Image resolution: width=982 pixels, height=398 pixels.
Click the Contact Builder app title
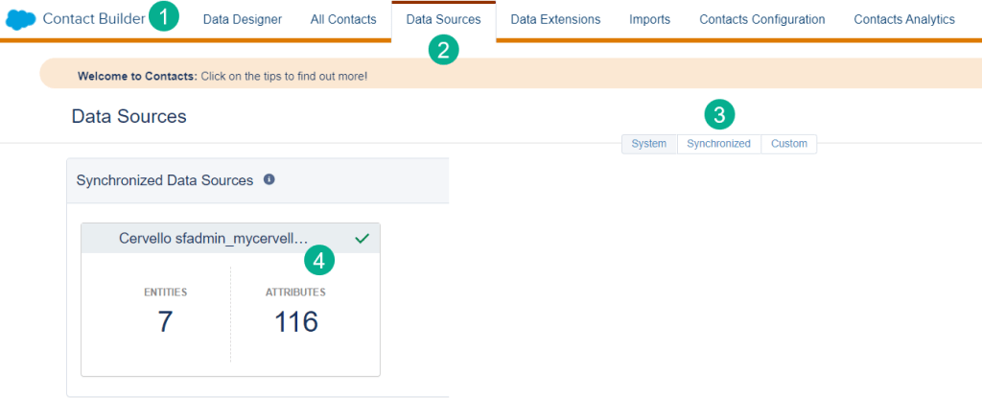(x=93, y=19)
